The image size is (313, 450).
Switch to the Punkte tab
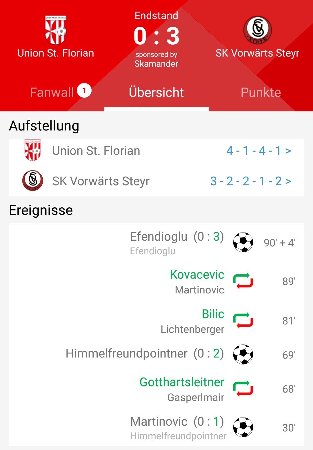[x=261, y=92]
